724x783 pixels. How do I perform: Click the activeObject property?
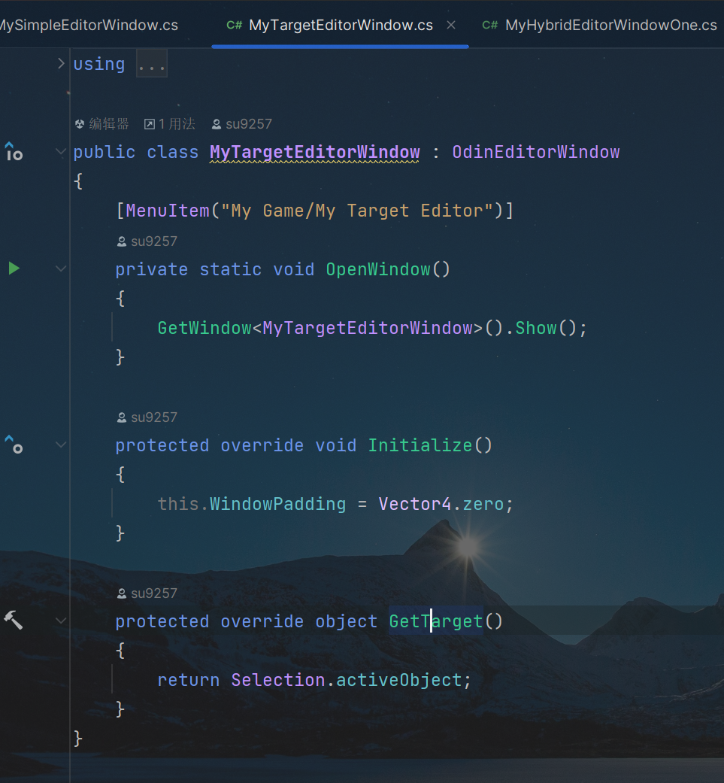(x=399, y=680)
